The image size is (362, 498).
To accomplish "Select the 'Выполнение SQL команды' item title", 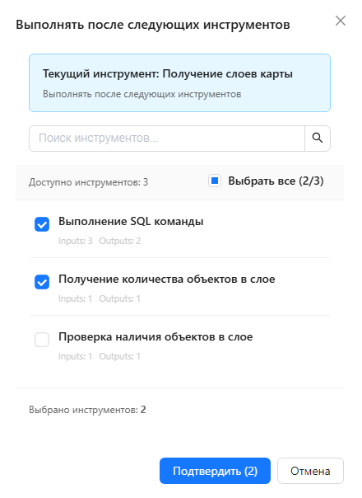I will [131, 221].
